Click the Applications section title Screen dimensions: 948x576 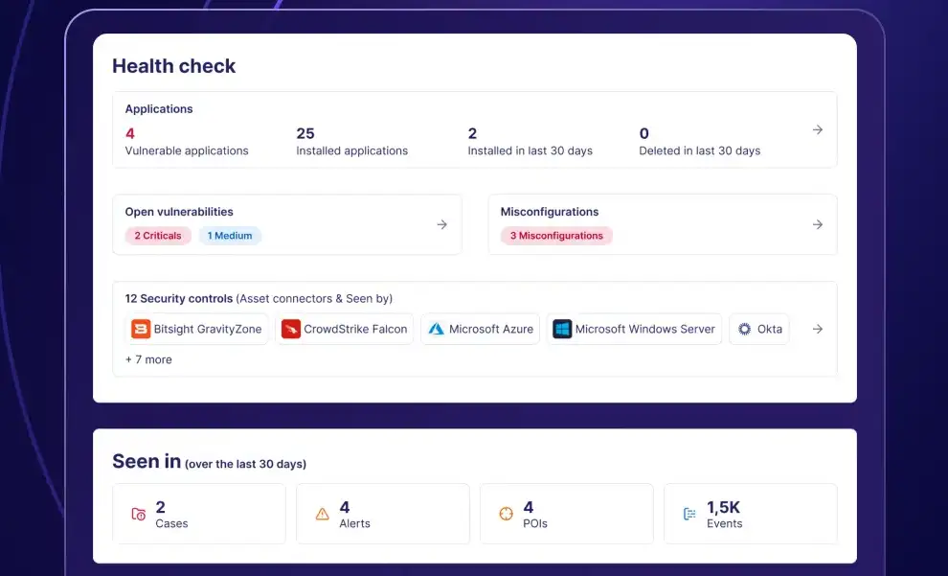point(159,109)
